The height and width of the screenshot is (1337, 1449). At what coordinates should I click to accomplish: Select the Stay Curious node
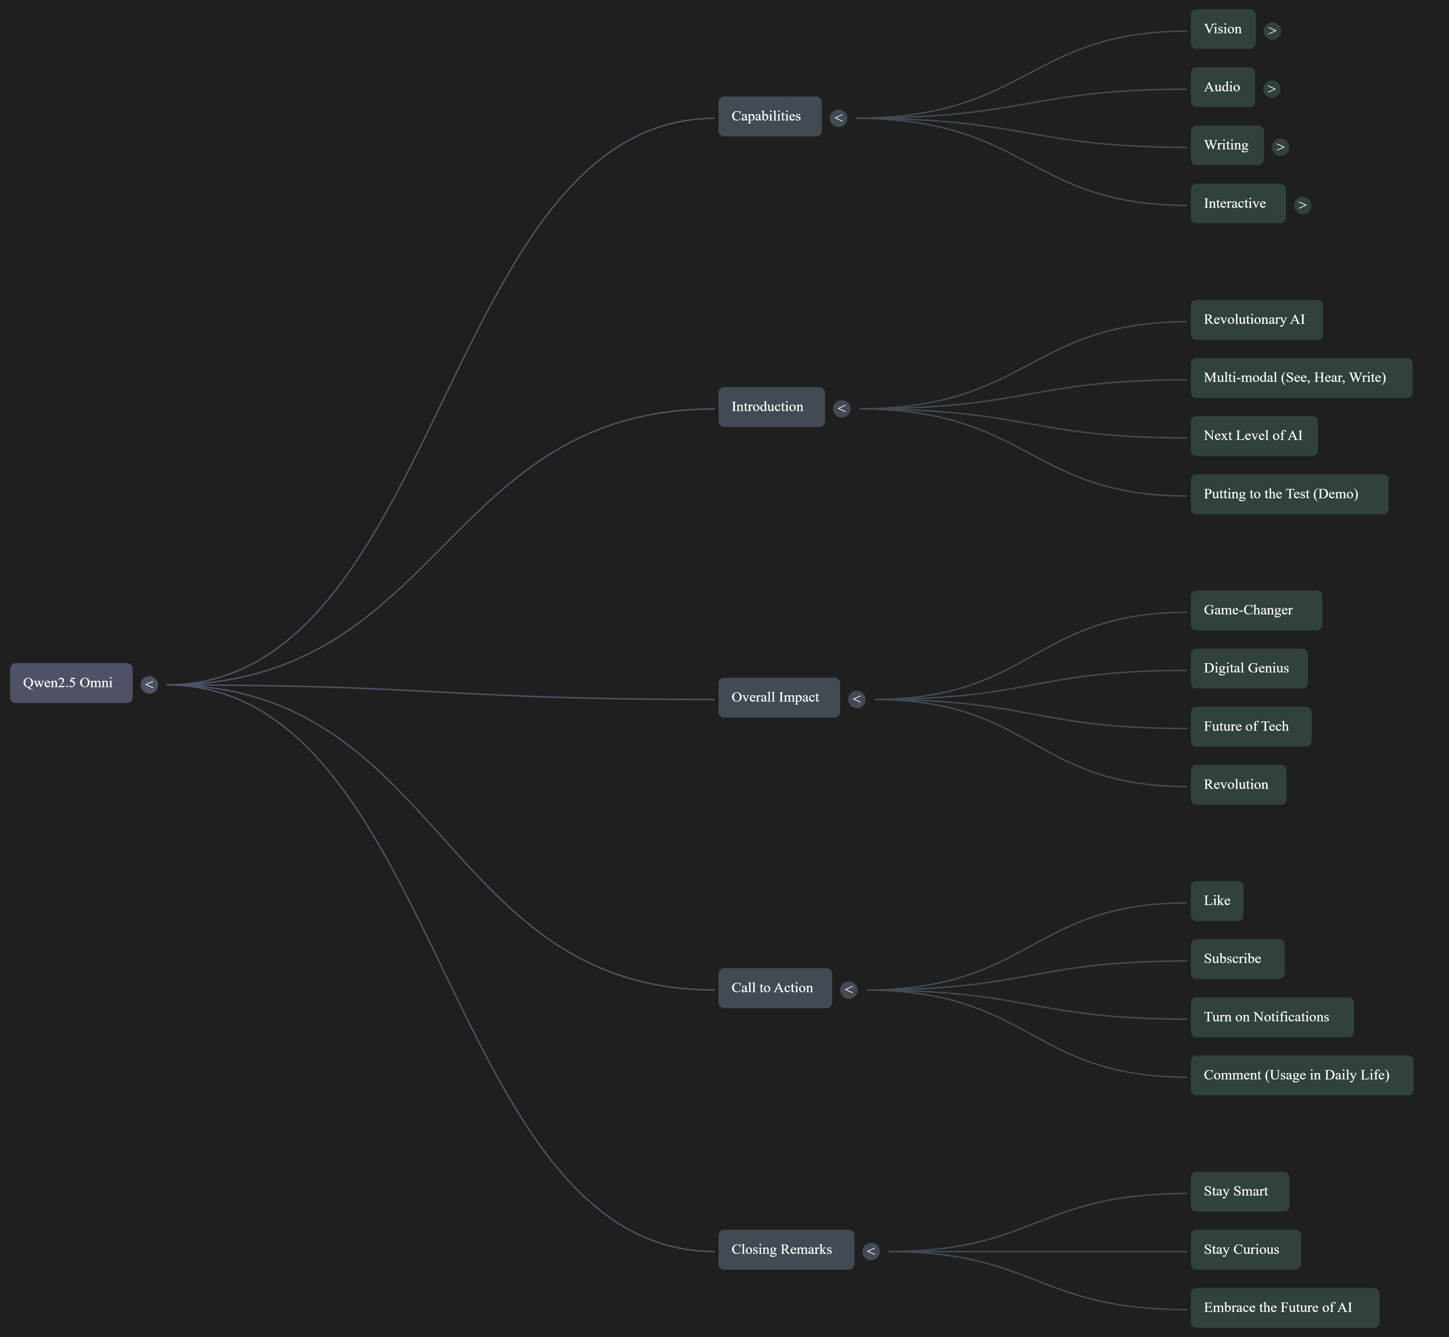tap(1246, 1249)
